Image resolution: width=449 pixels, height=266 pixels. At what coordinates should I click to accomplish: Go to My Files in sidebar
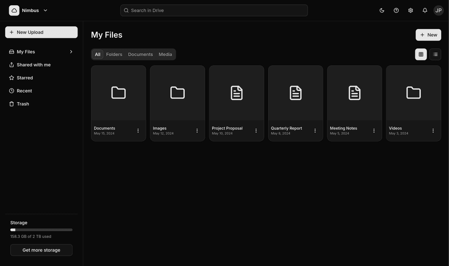coord(41,52)
